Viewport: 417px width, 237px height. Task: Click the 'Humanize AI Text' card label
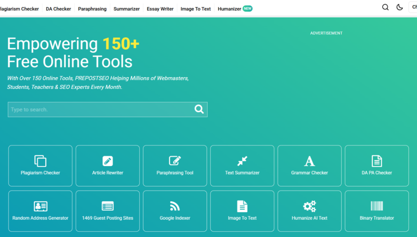tap(309, 218)
